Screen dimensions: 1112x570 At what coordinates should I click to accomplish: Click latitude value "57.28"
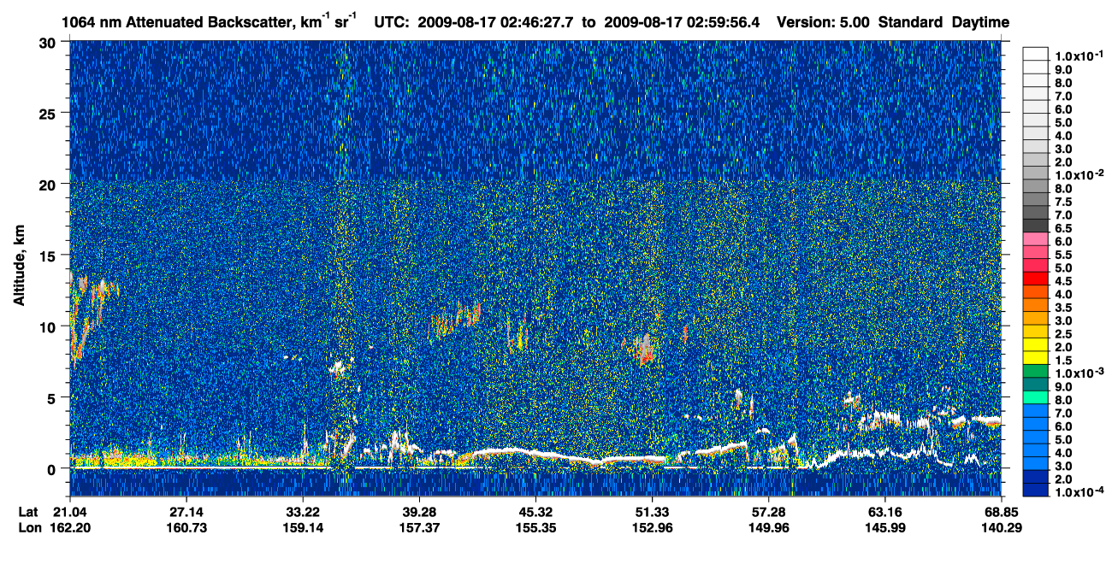(768, 512)
